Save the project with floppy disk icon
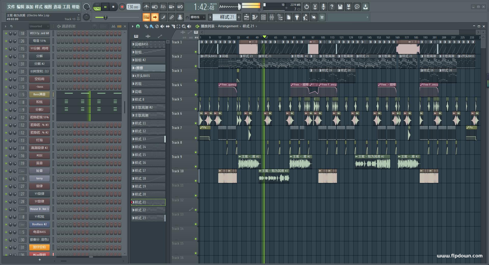 click(340, 7)
